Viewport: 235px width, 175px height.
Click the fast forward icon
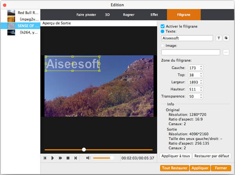60,158
